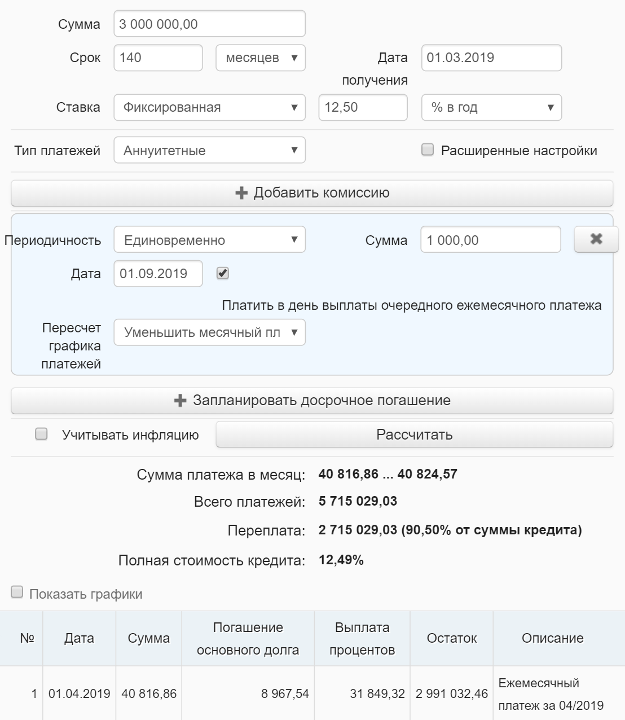Open the % в год rate unit dropdown
The height and width of the screenshot is (720, 625).
pyautogui.click(x=491, y=107)
